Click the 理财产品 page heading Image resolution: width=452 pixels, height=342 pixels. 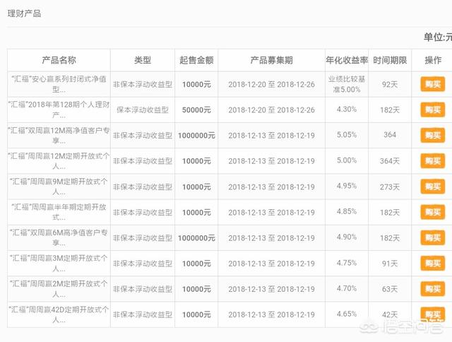click(x=24, y=13)
